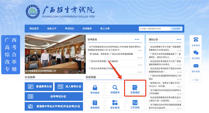Click the top scroll-up button
The image size is (209, 113).
point(196,80)
